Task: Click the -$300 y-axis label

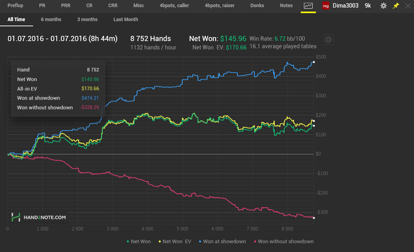Action: (321, 212)
